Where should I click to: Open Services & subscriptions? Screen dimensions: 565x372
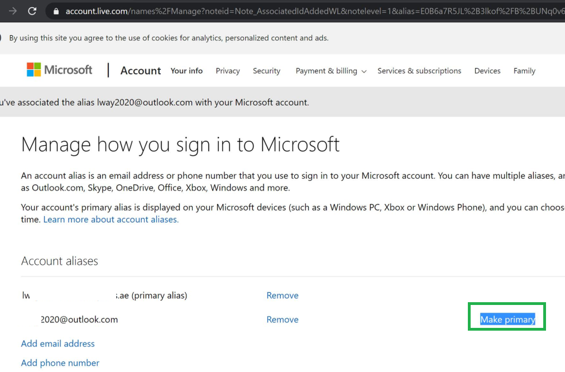[x=419, y=70]
